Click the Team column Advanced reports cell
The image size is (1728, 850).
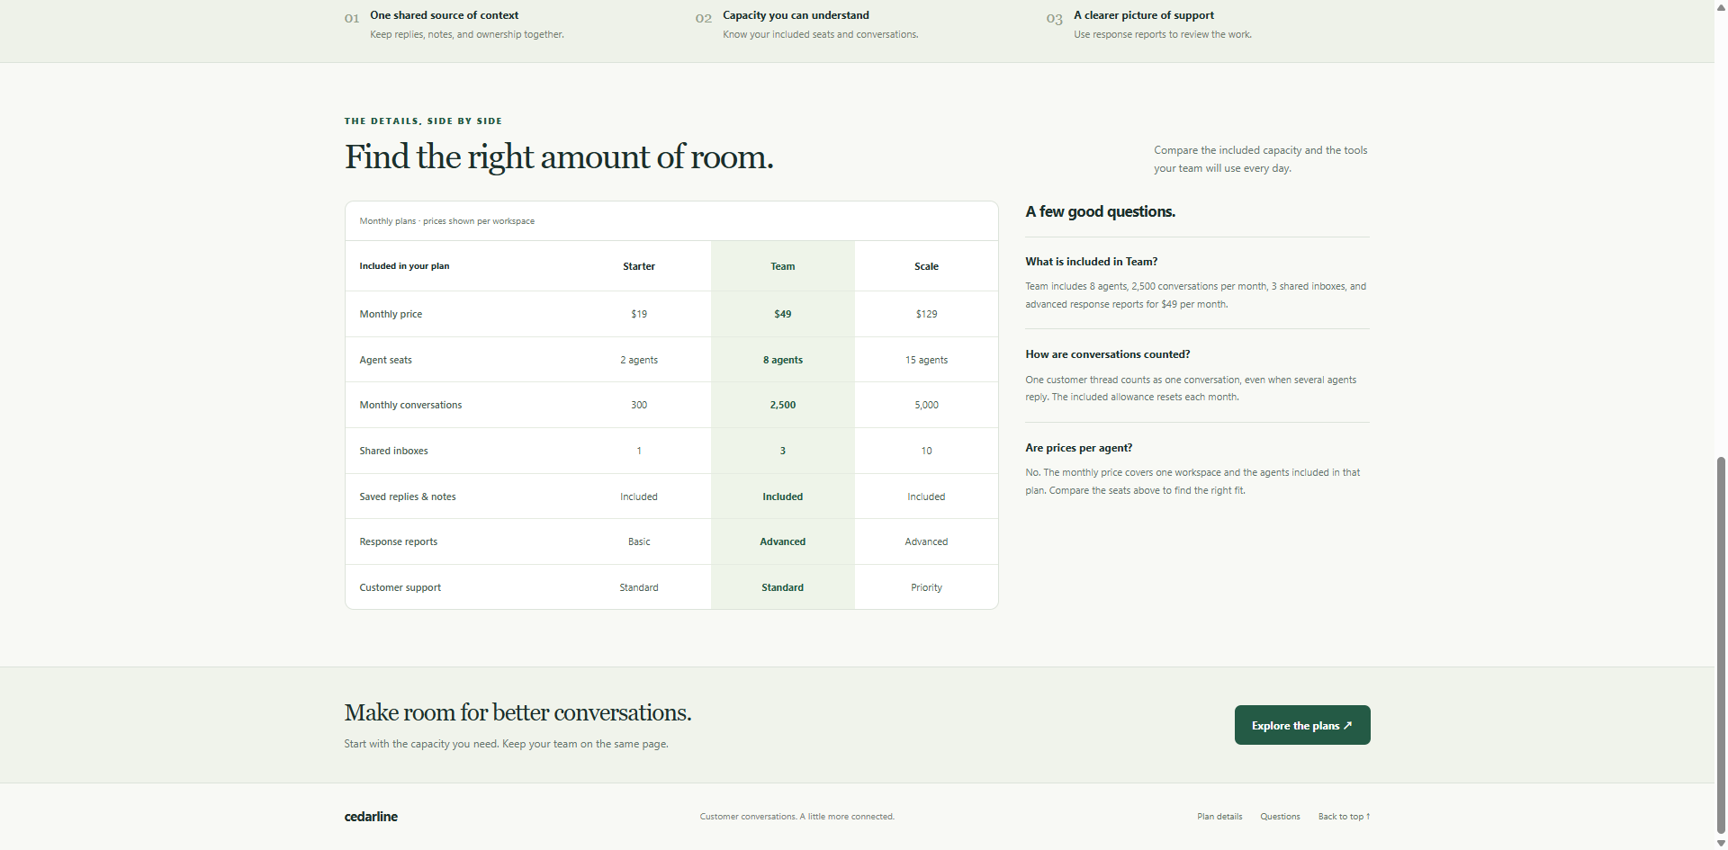783,541
